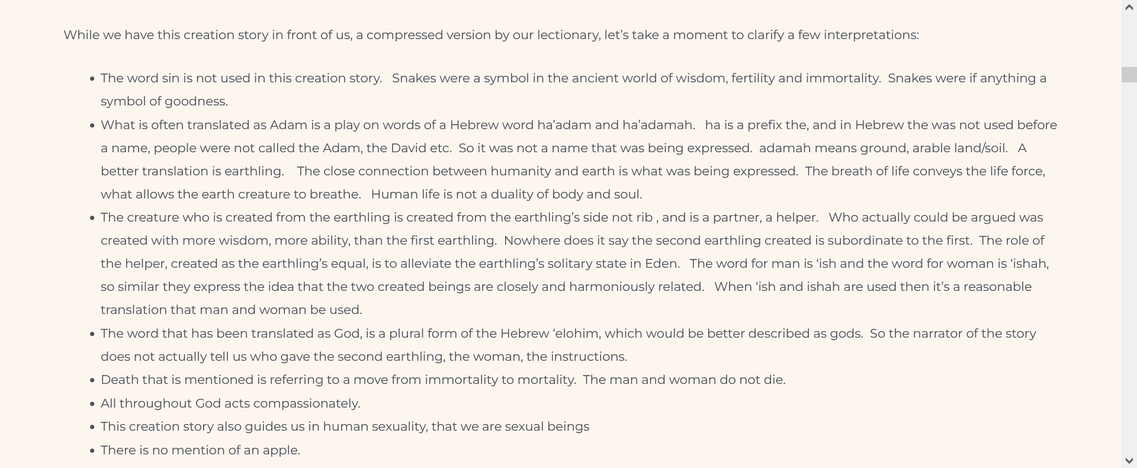The height and width of the screenshot is (468, 1137).
Task: Click the bullet starting 'Death that is mentioned'
Action: click(443, 380)
